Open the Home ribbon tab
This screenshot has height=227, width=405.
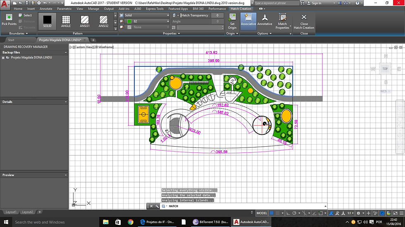click(x=18, y=9)
